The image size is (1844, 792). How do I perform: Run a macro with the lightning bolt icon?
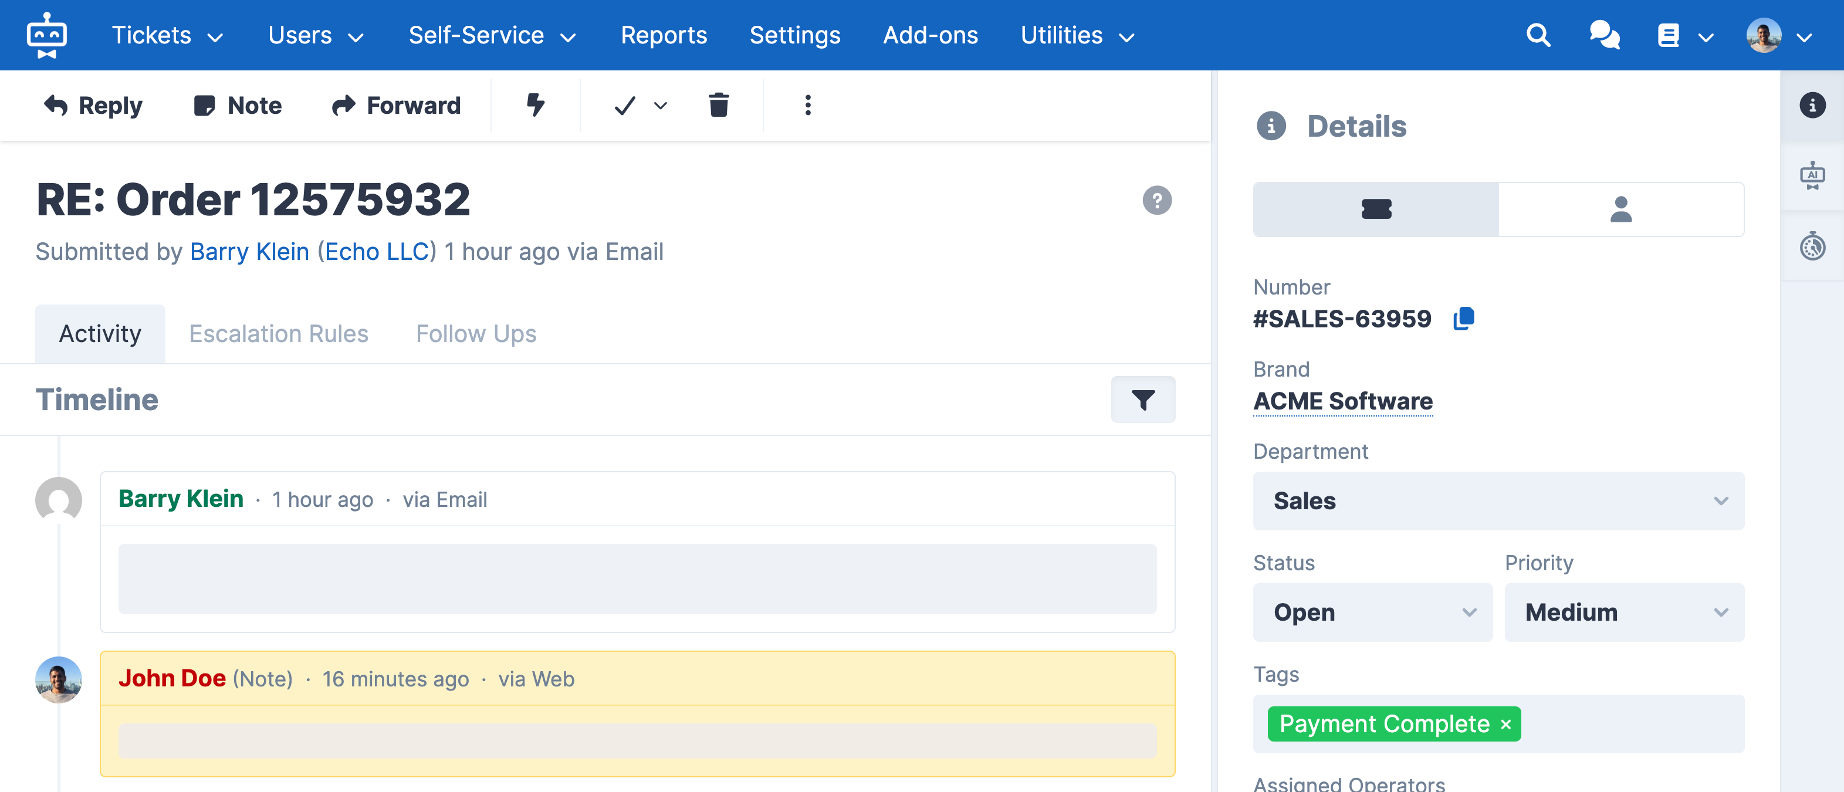[536, 105]
